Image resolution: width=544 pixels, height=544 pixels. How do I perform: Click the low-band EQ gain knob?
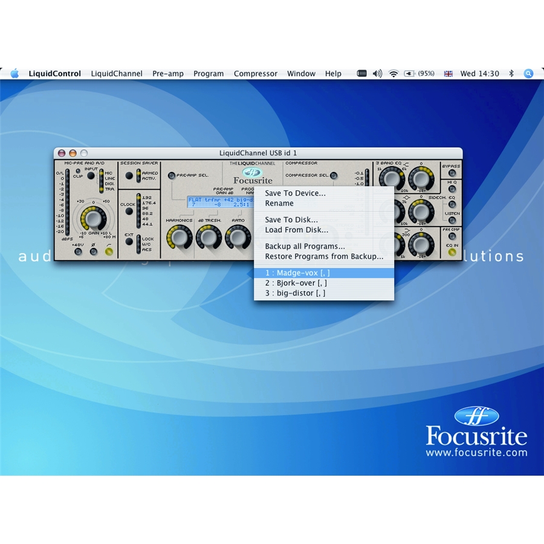421,244
